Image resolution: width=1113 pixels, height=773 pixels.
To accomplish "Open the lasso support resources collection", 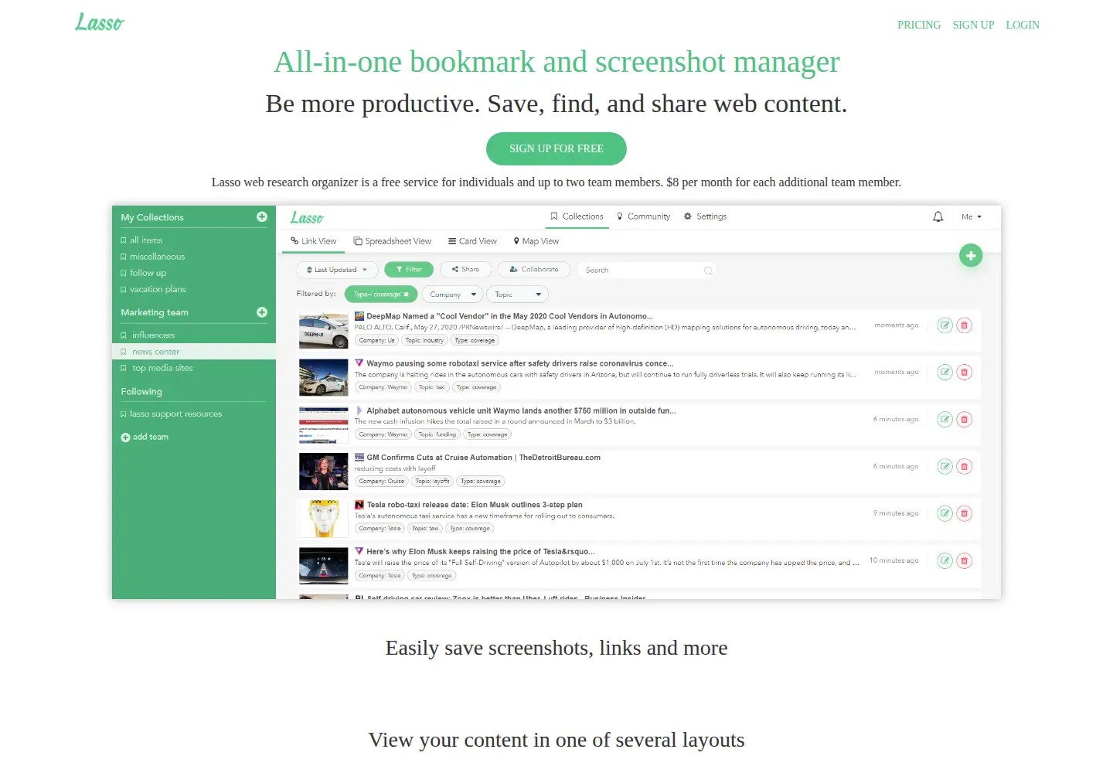I will 171,414.
